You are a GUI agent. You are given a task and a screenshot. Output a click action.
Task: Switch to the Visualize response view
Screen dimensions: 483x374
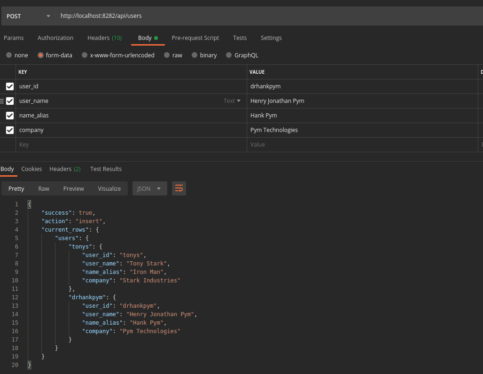click(x=109, y=188)
